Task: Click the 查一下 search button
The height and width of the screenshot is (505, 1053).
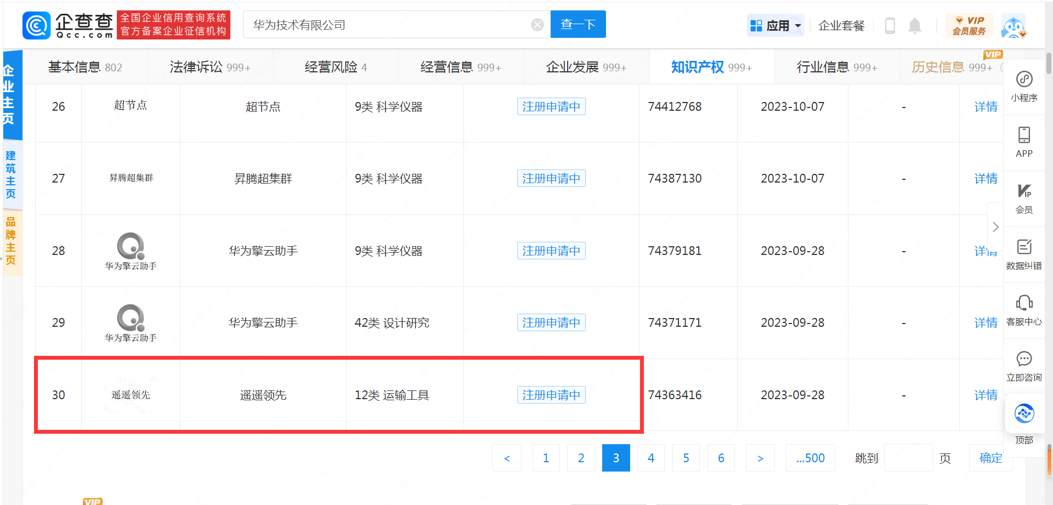Action: 578,24
